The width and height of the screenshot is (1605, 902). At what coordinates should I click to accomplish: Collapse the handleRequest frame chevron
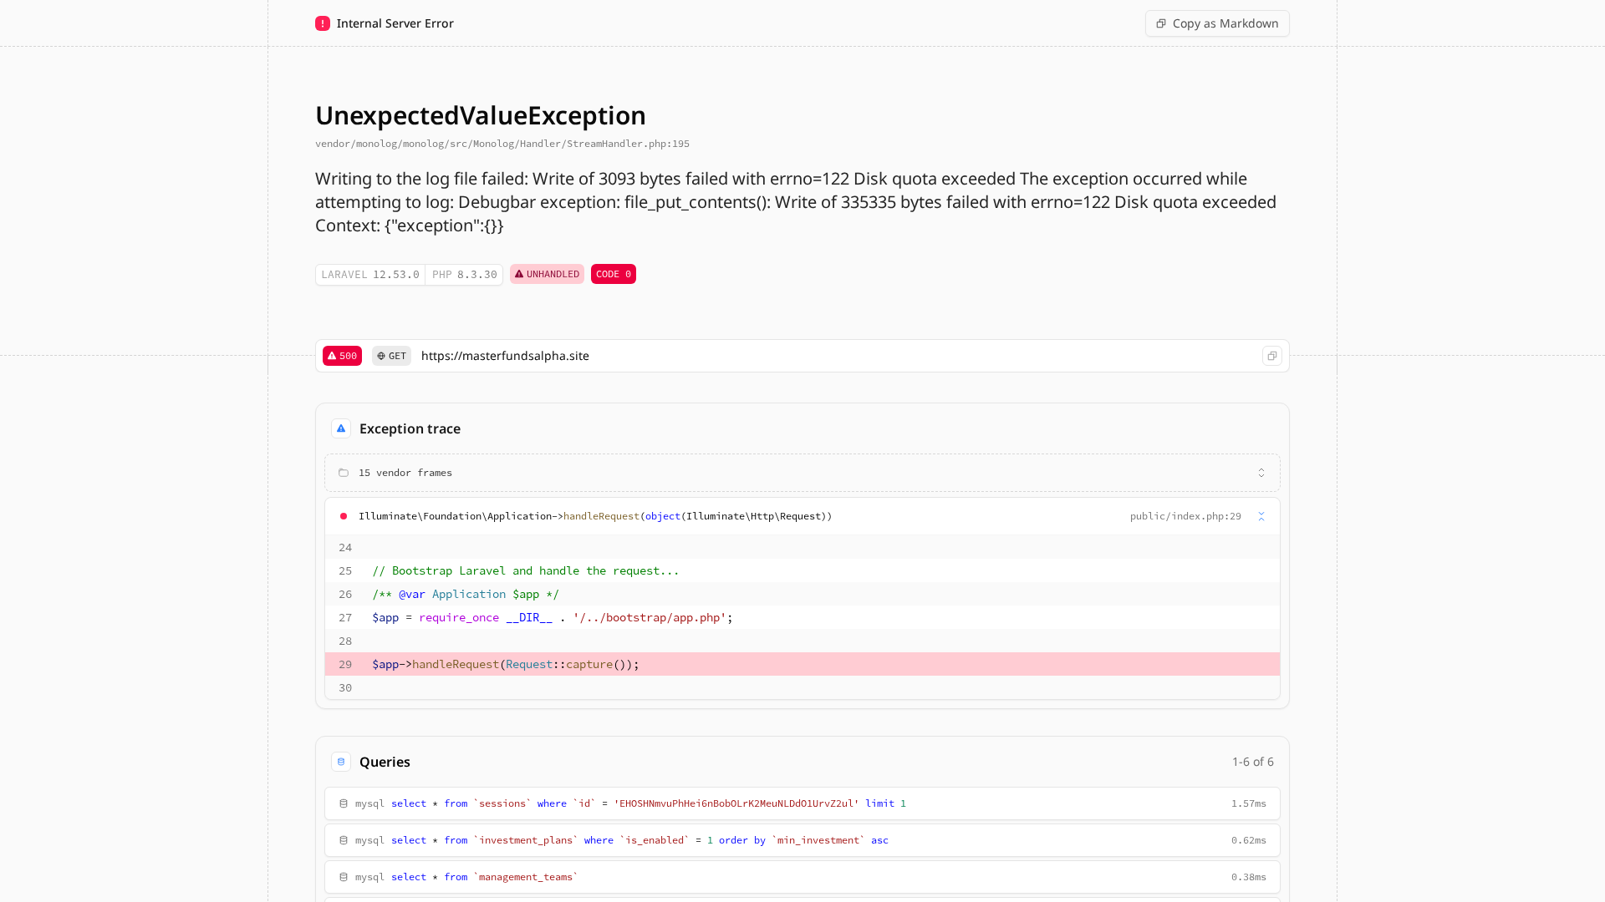(1261, 516)
